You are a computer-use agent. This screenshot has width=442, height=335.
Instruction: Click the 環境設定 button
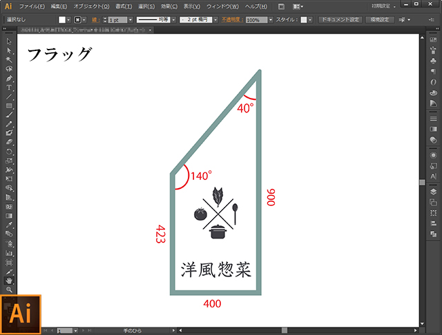click(x=379, y=20)
